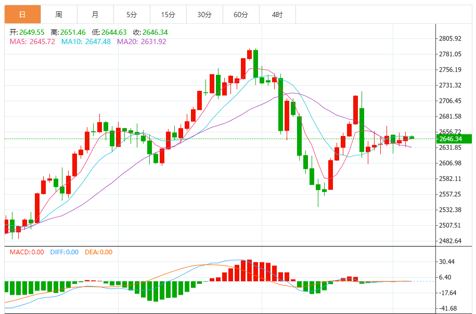This screenshot has width=476, height=314.
Task: Click the DIFF:0.00 indicator label
Action: coord(65,252)
